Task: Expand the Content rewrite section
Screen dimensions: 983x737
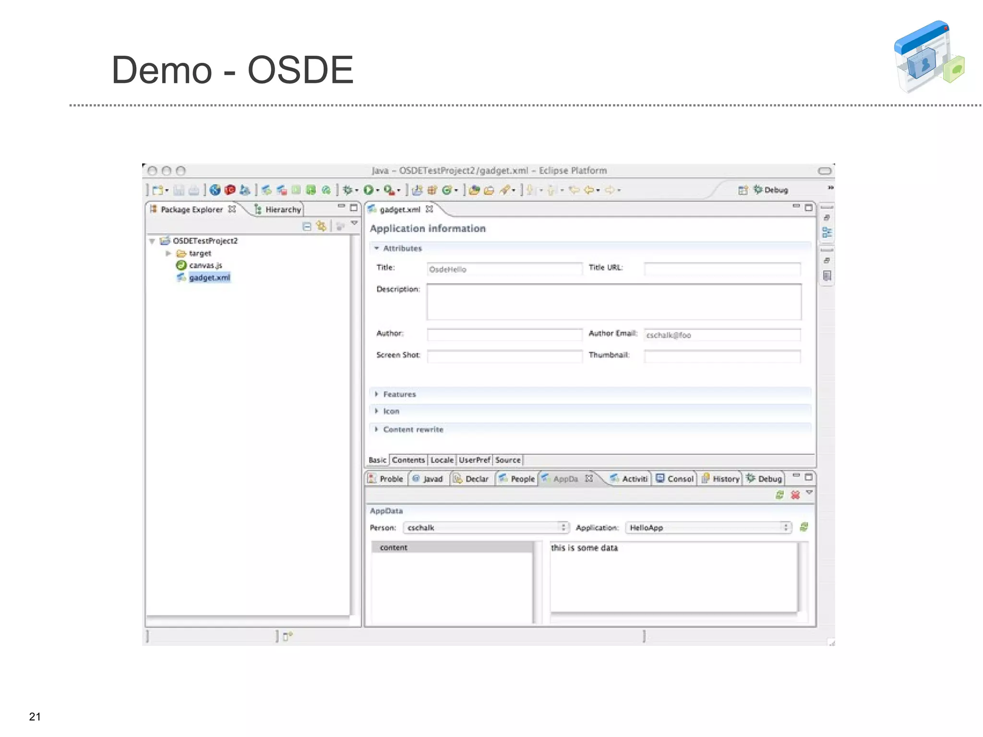Action: click(x=376, y=429)
